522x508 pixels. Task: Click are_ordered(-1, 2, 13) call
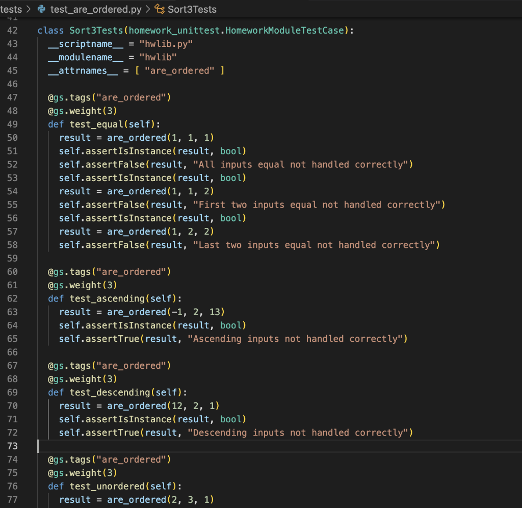coord(166,312)
